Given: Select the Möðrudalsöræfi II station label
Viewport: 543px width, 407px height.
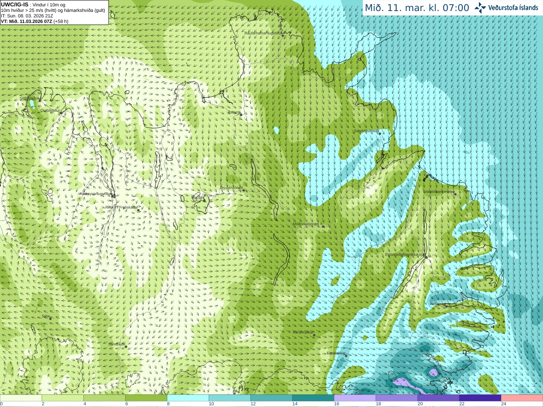Looking at the screenshot, I should 308,224.
